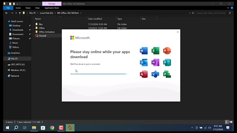The height and width of the screenshot is (133, 237).
Task: Click This PC in address breadcrumb
Action: pos(32,13)
